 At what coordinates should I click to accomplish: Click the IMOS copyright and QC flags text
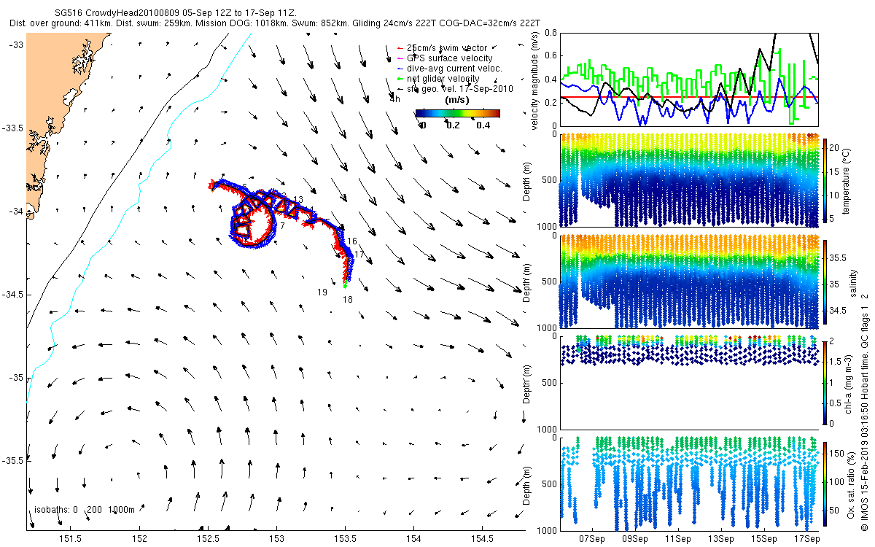[x=866, y=411]
